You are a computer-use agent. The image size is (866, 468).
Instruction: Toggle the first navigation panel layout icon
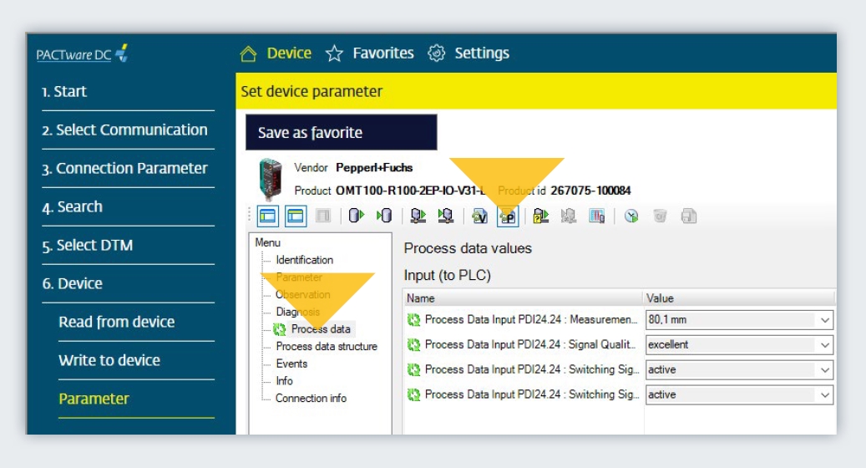click(x=268, y=216)
